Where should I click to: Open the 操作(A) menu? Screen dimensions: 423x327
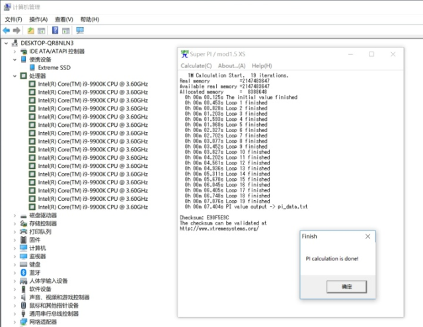click(x=38, y=19)
